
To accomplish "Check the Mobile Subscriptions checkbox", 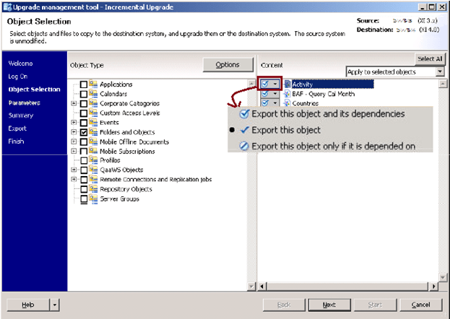I will tap(84, 151).
